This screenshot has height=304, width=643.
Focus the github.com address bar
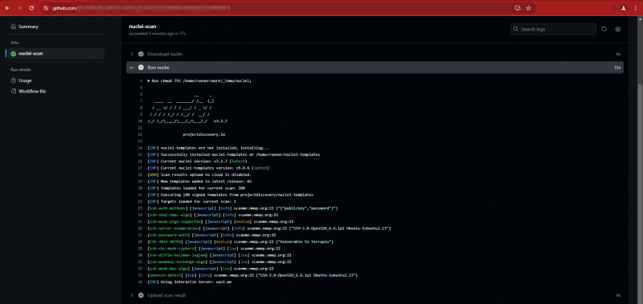[279, 8]
